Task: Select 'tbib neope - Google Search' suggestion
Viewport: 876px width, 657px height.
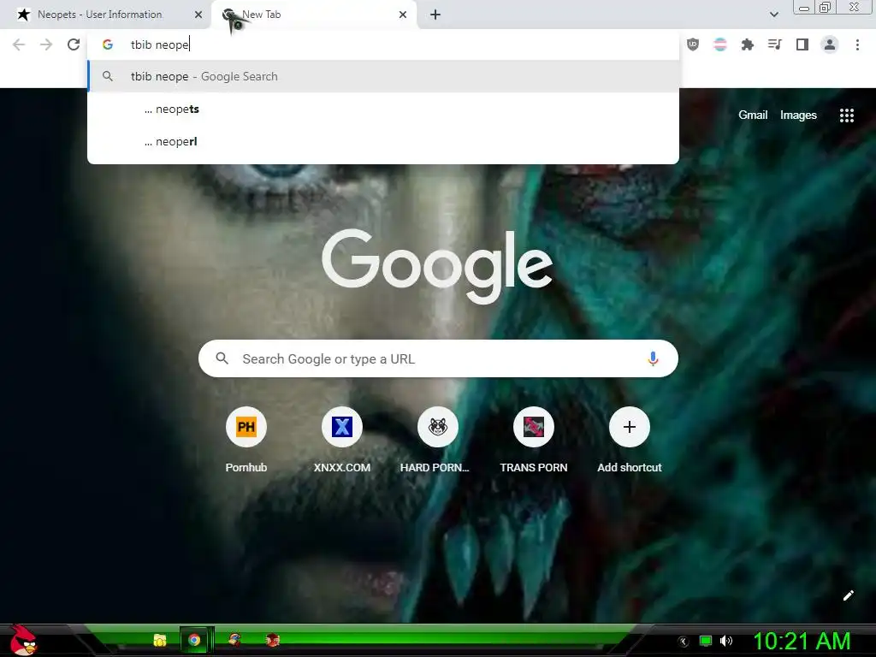Action: 383,76
